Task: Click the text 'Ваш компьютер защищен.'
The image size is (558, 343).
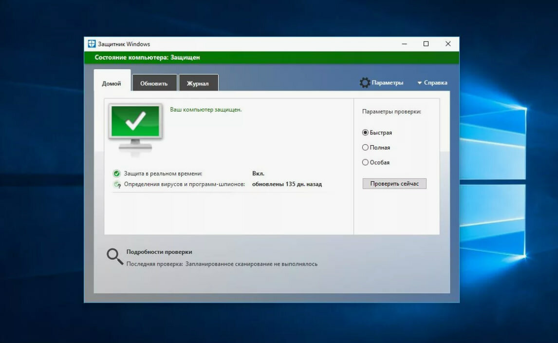Action: (x=205, y=110)
